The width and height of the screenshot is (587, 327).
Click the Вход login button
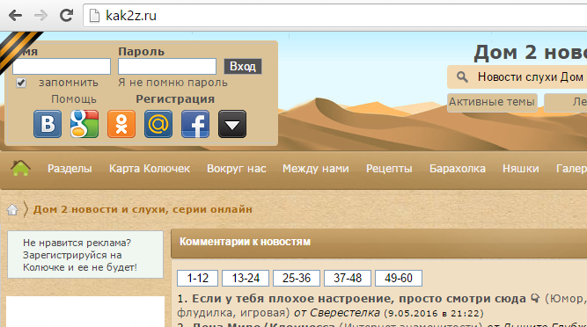pos(243,67)
